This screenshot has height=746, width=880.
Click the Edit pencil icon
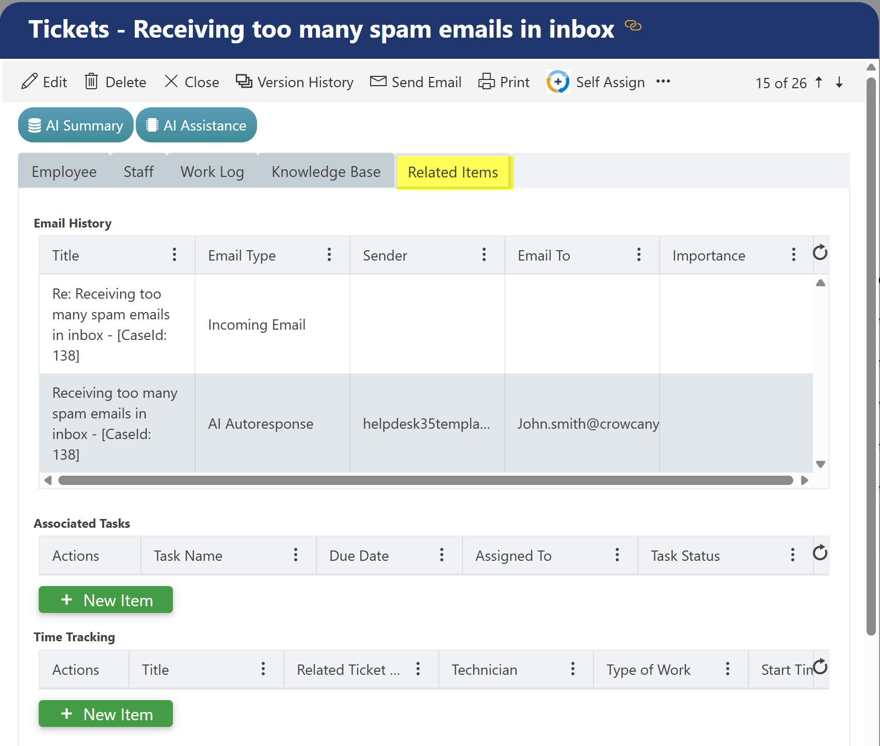tap(29, 82)
